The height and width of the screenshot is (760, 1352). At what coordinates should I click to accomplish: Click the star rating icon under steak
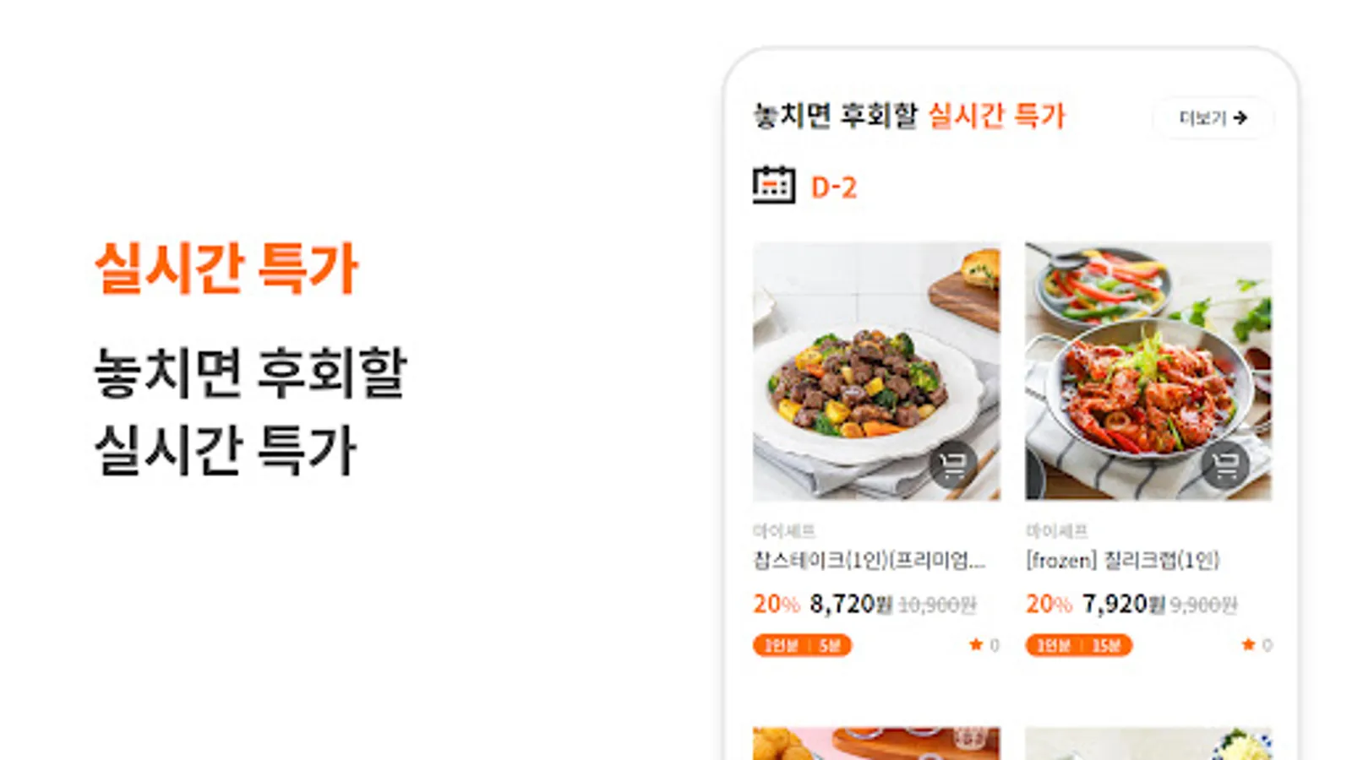[x=976, y=645]
